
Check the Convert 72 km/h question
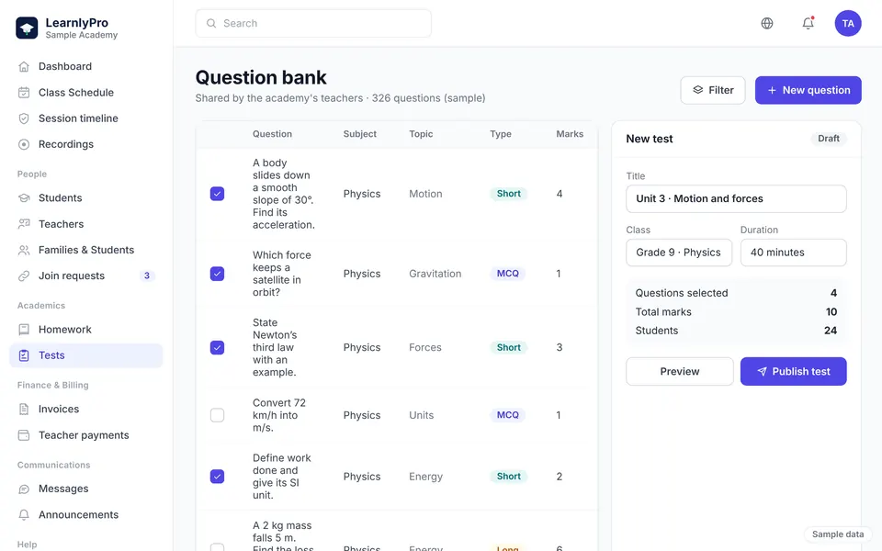coord(217,415)
